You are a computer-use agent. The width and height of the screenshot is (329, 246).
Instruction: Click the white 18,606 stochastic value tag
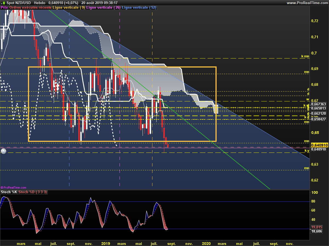point(317,231)
